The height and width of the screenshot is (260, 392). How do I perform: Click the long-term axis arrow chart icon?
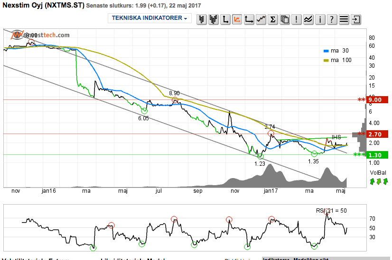click(x=249, y=19)
